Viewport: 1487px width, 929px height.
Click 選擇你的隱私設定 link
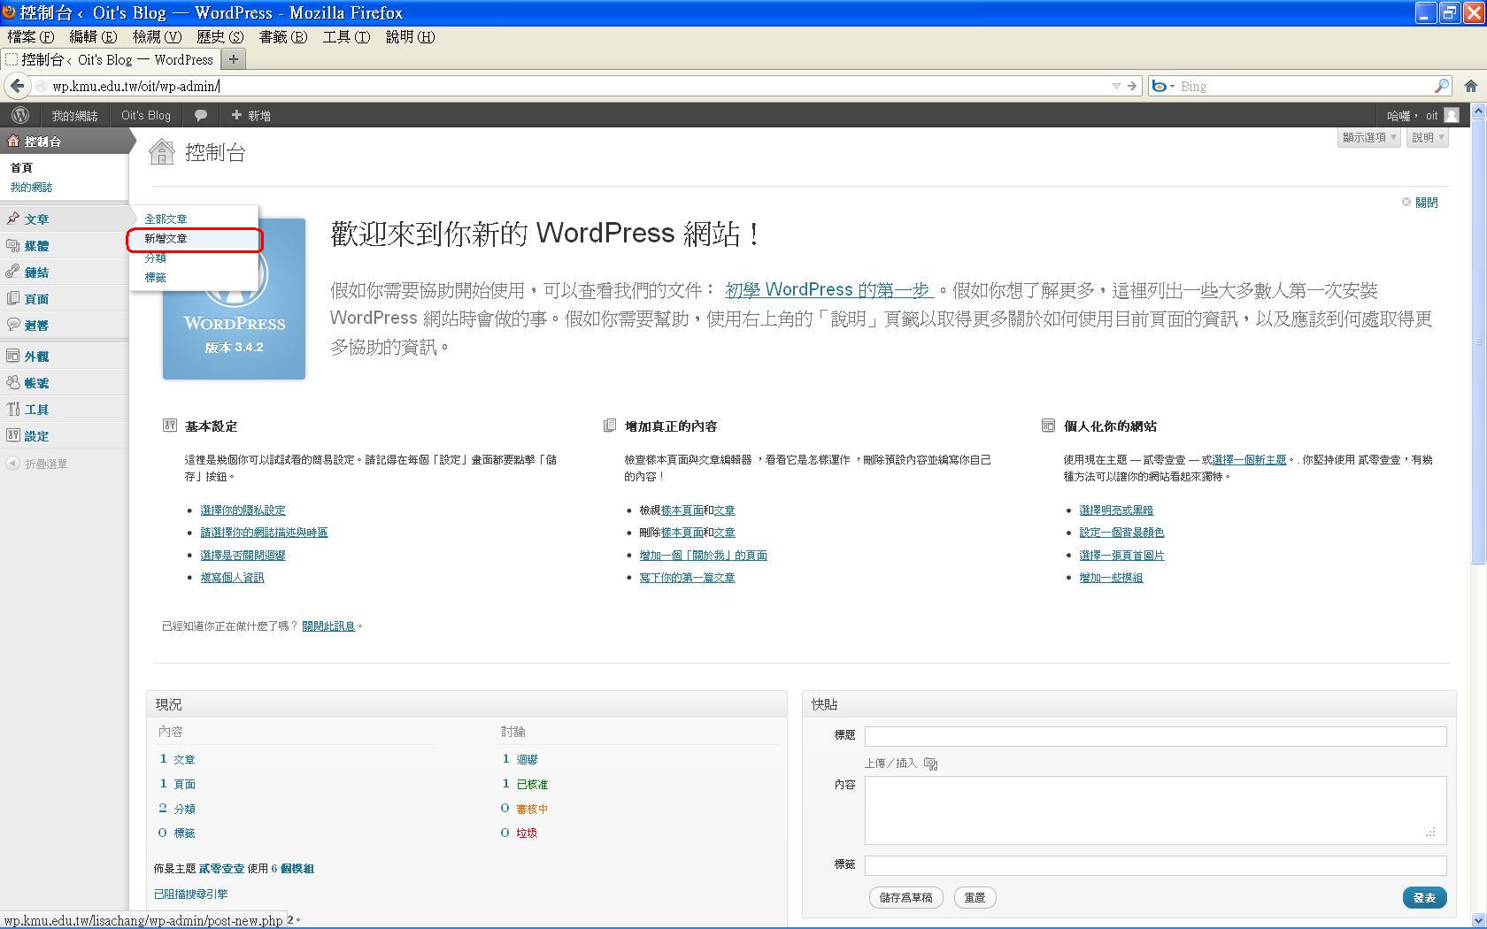click(x=243, y=511)
